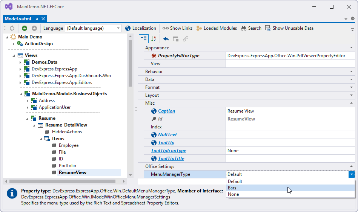Click the MenuManagerType dropdown arrow button

click(352, 174)
